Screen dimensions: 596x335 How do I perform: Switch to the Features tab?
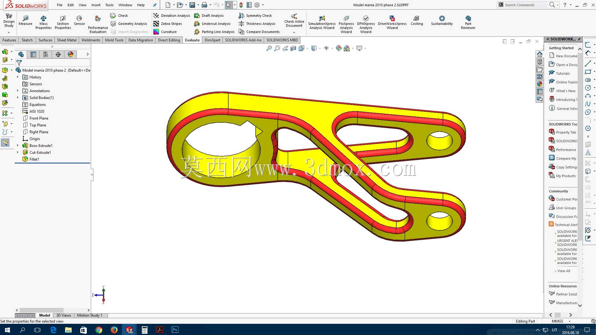[x=9, y=40]
